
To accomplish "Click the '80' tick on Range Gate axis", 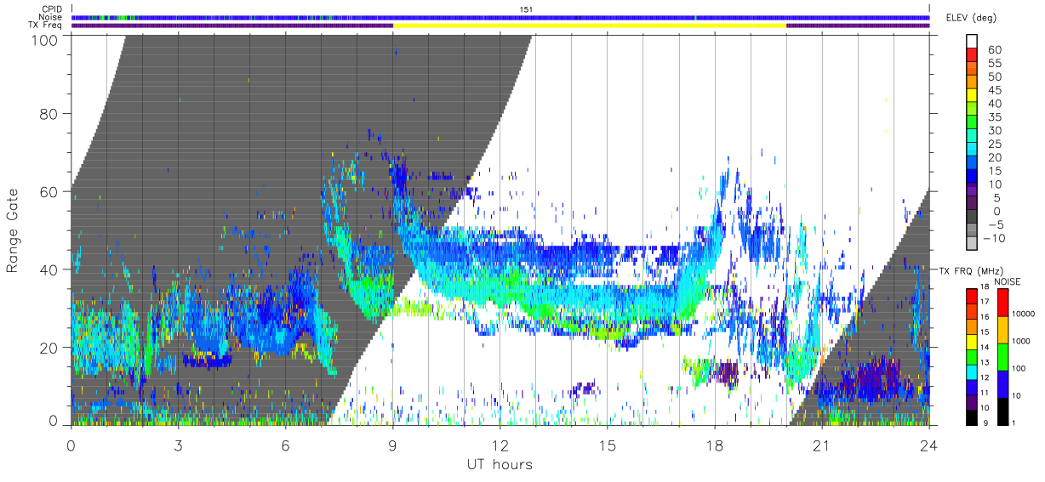I will click(x=50, y=114).
